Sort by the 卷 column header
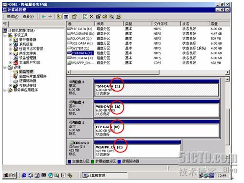The image size is (244, 183). click(81, 24)
